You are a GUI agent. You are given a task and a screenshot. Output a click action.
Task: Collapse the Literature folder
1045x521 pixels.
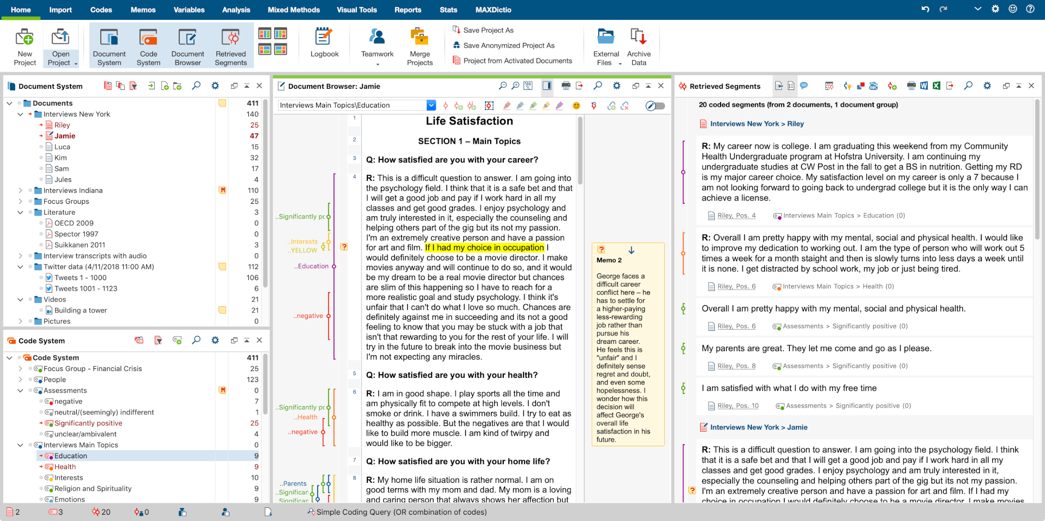(20, 213)
